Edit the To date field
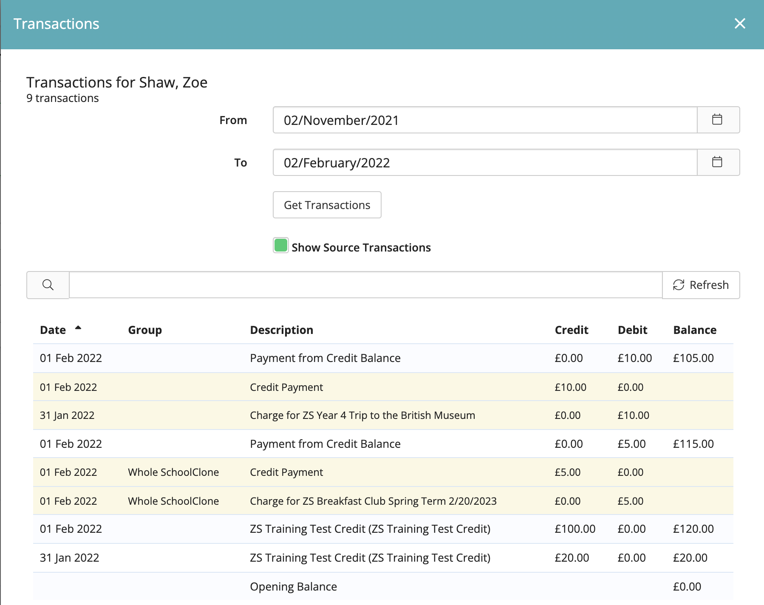 click(485, 162)
